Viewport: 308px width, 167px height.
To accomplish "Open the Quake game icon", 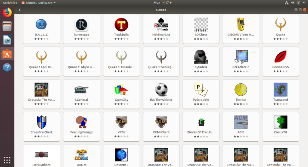I will click(x=280, y=24).
